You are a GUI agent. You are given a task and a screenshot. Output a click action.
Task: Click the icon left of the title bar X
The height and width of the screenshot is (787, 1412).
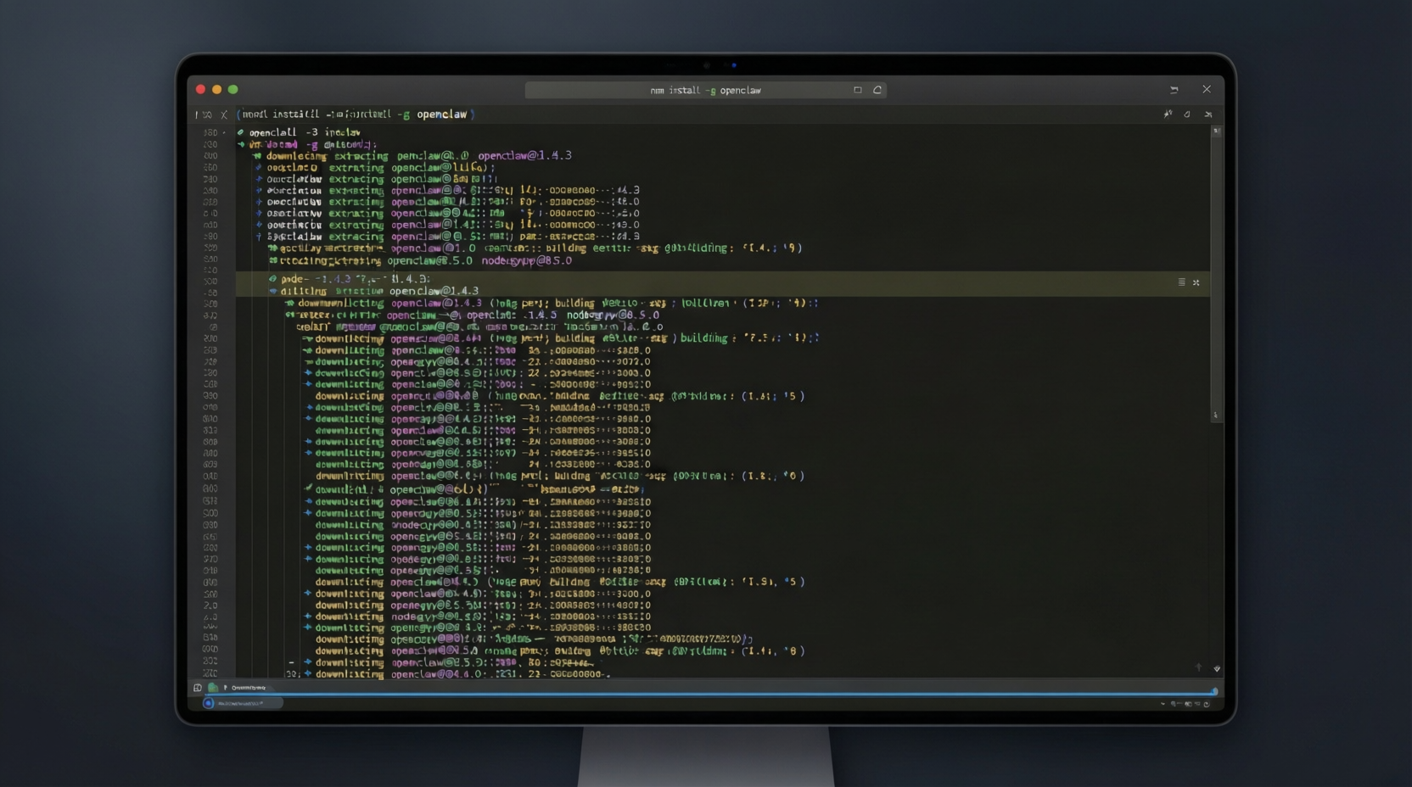click(x=1174, y=89)
